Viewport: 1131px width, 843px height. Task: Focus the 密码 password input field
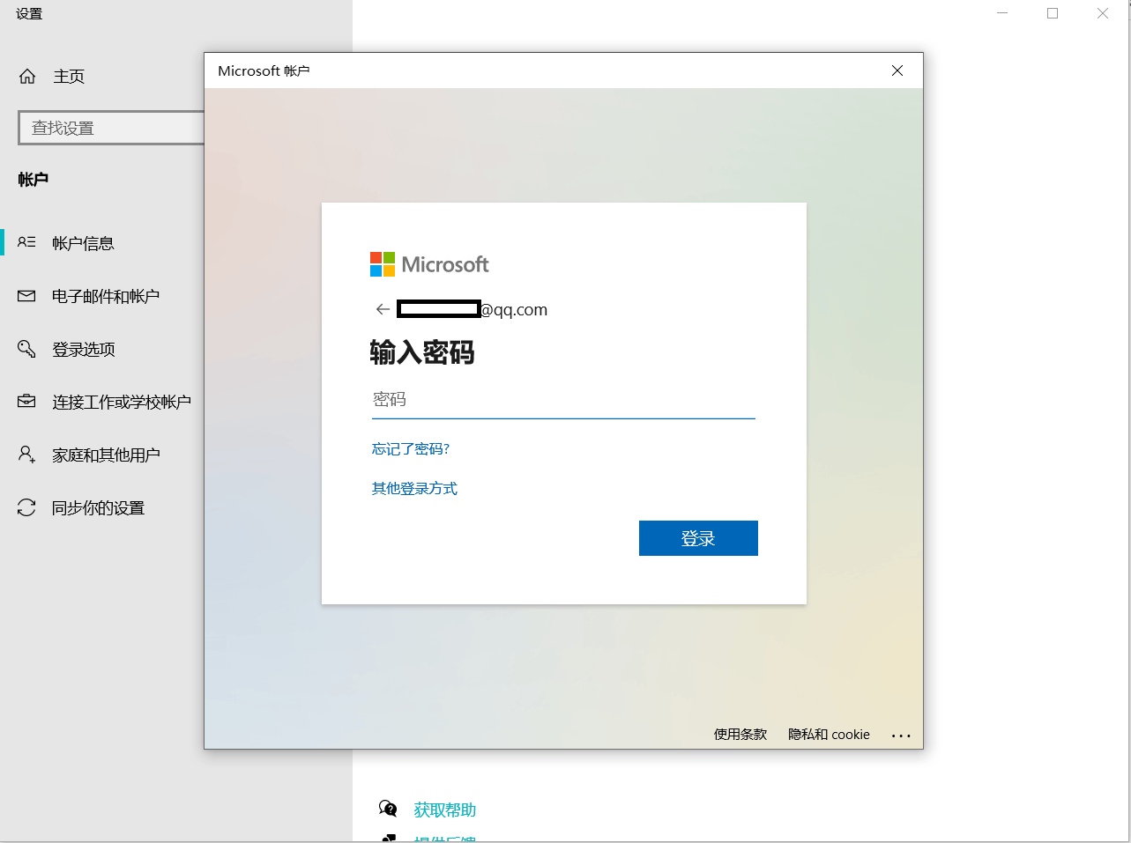[563, 400]
